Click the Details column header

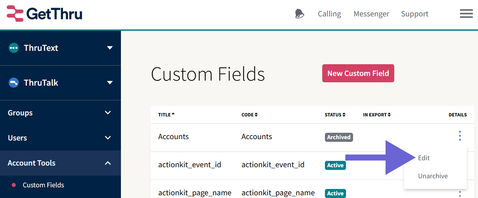458,115
